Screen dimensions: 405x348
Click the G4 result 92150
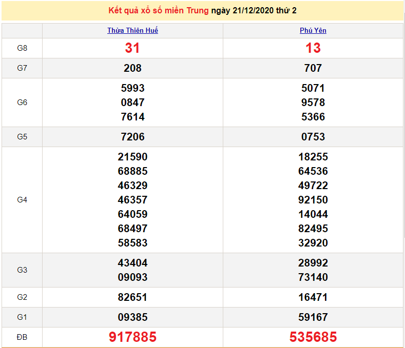[x=313, y=200]
